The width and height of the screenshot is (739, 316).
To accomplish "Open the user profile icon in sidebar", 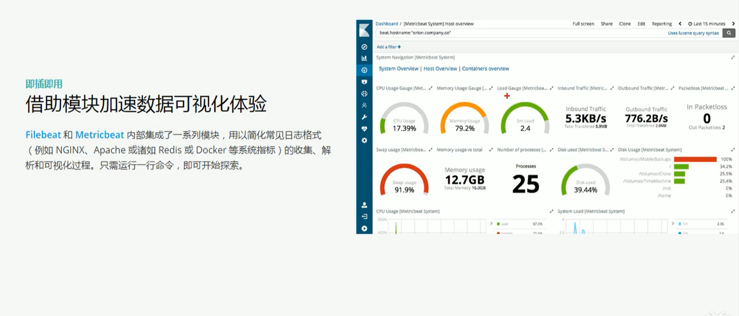I will pos(364,205).
